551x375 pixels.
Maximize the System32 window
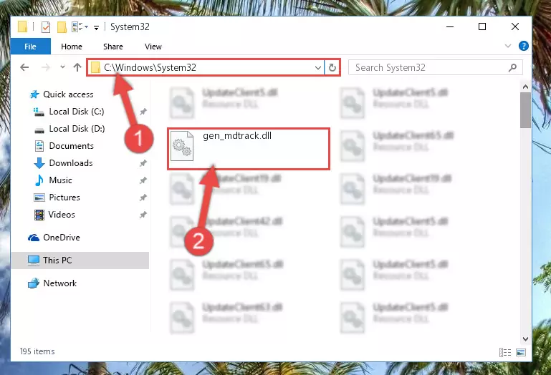[482, 26]
